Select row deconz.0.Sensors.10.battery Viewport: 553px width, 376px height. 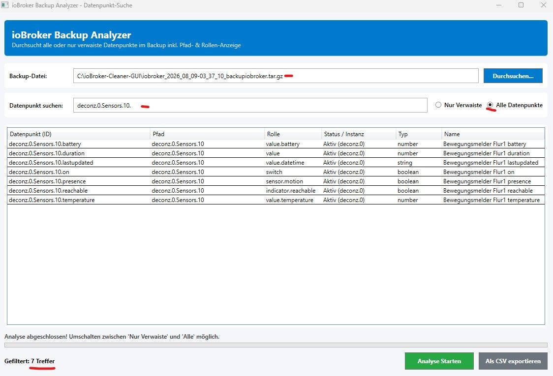[x=276, y=144]
